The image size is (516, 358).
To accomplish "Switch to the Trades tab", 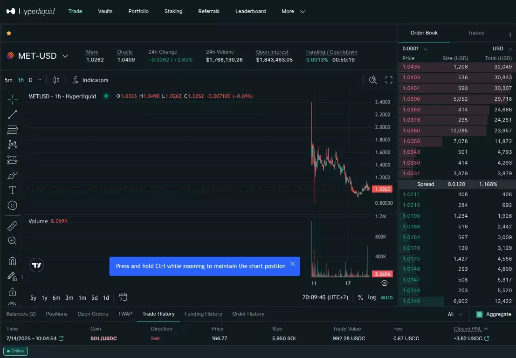I will (476, 33).
